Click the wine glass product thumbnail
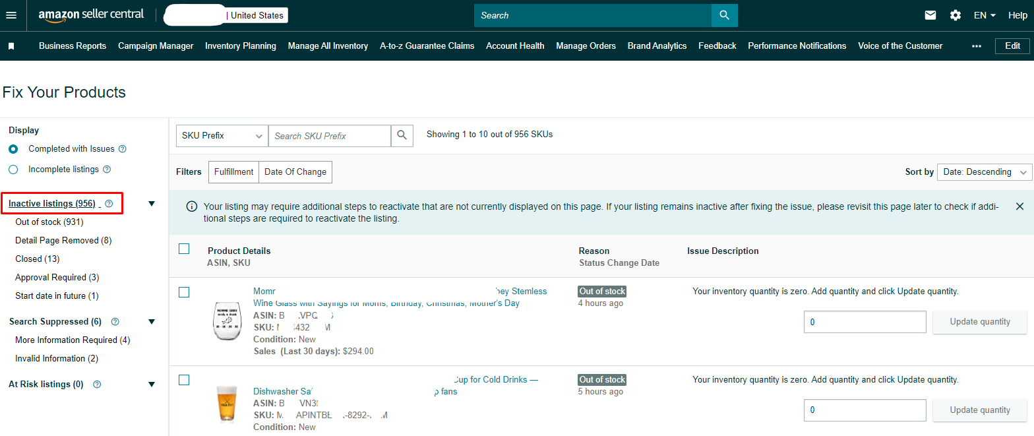Screen dimensions: 1034x436 [x=226, y=321]
